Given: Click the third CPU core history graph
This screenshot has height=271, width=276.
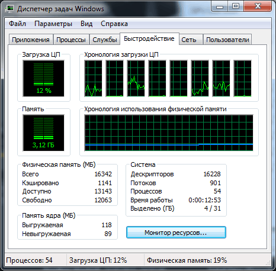Looking at the screenshot, I should (x=136, y=79).
